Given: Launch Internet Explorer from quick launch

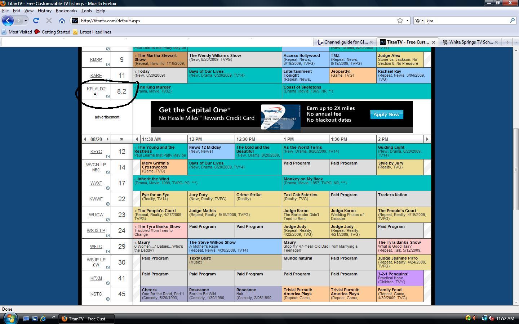Looking at the screenshot, I should [43, 319].
